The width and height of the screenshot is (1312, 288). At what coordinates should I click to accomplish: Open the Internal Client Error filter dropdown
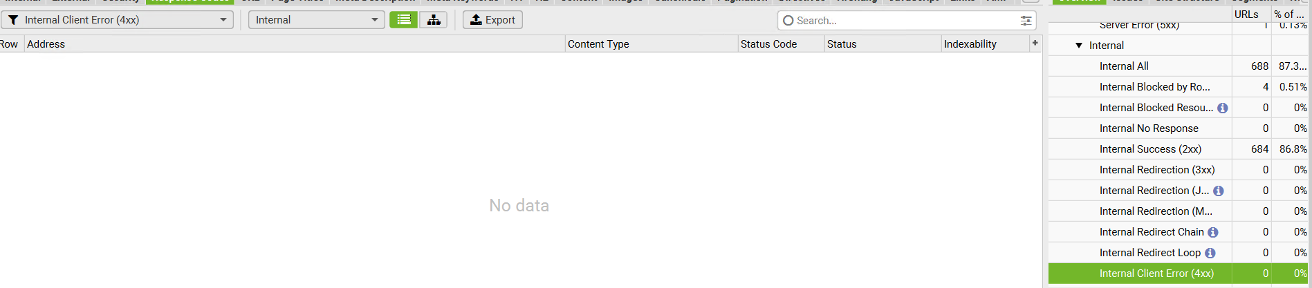tap(117, 19)
